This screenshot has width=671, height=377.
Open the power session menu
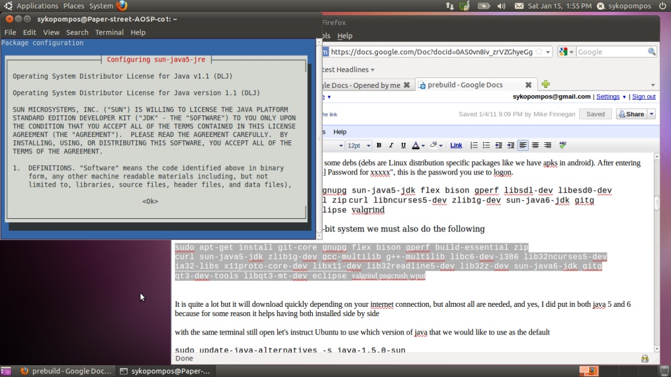point(662,6)
